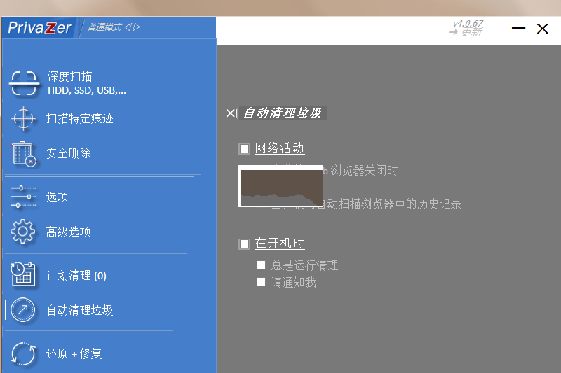Close the 自动清理垃圾 panel with X

coord(231,113)
